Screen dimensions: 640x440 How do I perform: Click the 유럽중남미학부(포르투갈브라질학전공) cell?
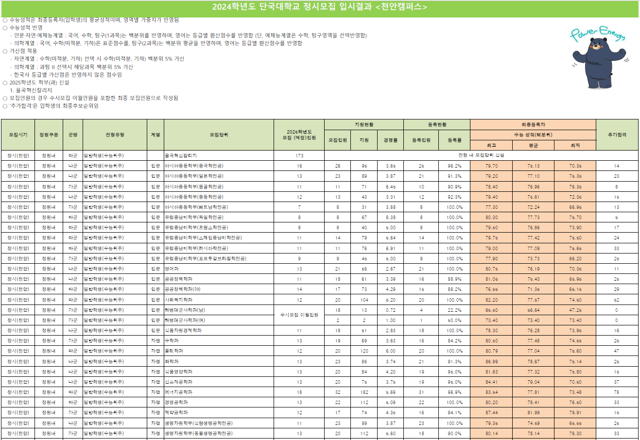[x=219, y=258]
